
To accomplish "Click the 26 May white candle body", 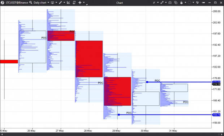I will click(x=33, y=47).
